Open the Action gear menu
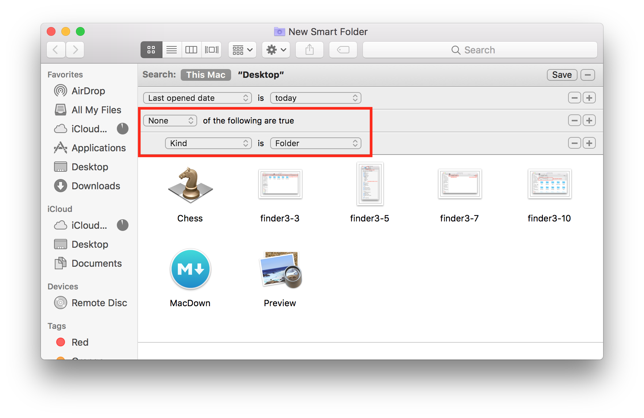644x418 pixels. coord(276,50)
